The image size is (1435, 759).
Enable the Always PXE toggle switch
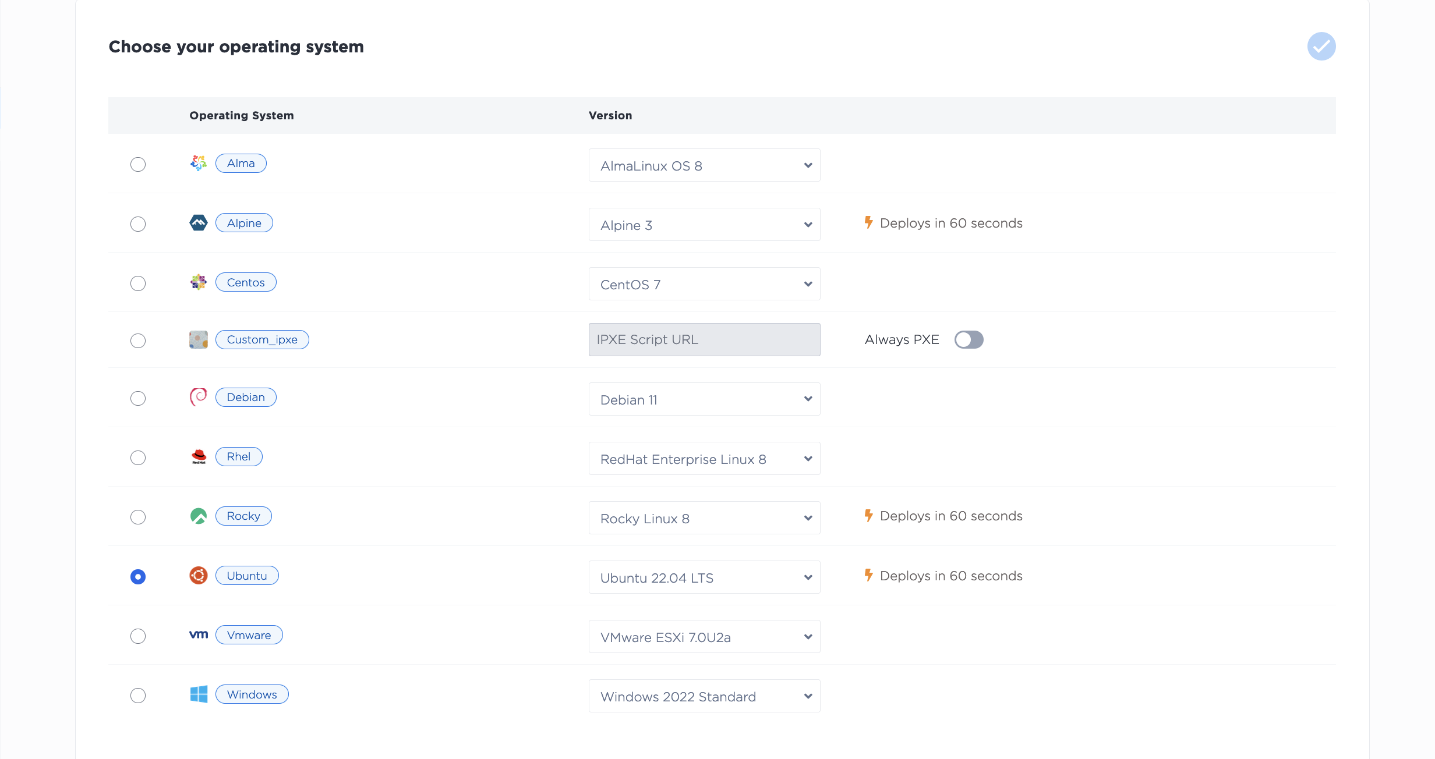969,339
